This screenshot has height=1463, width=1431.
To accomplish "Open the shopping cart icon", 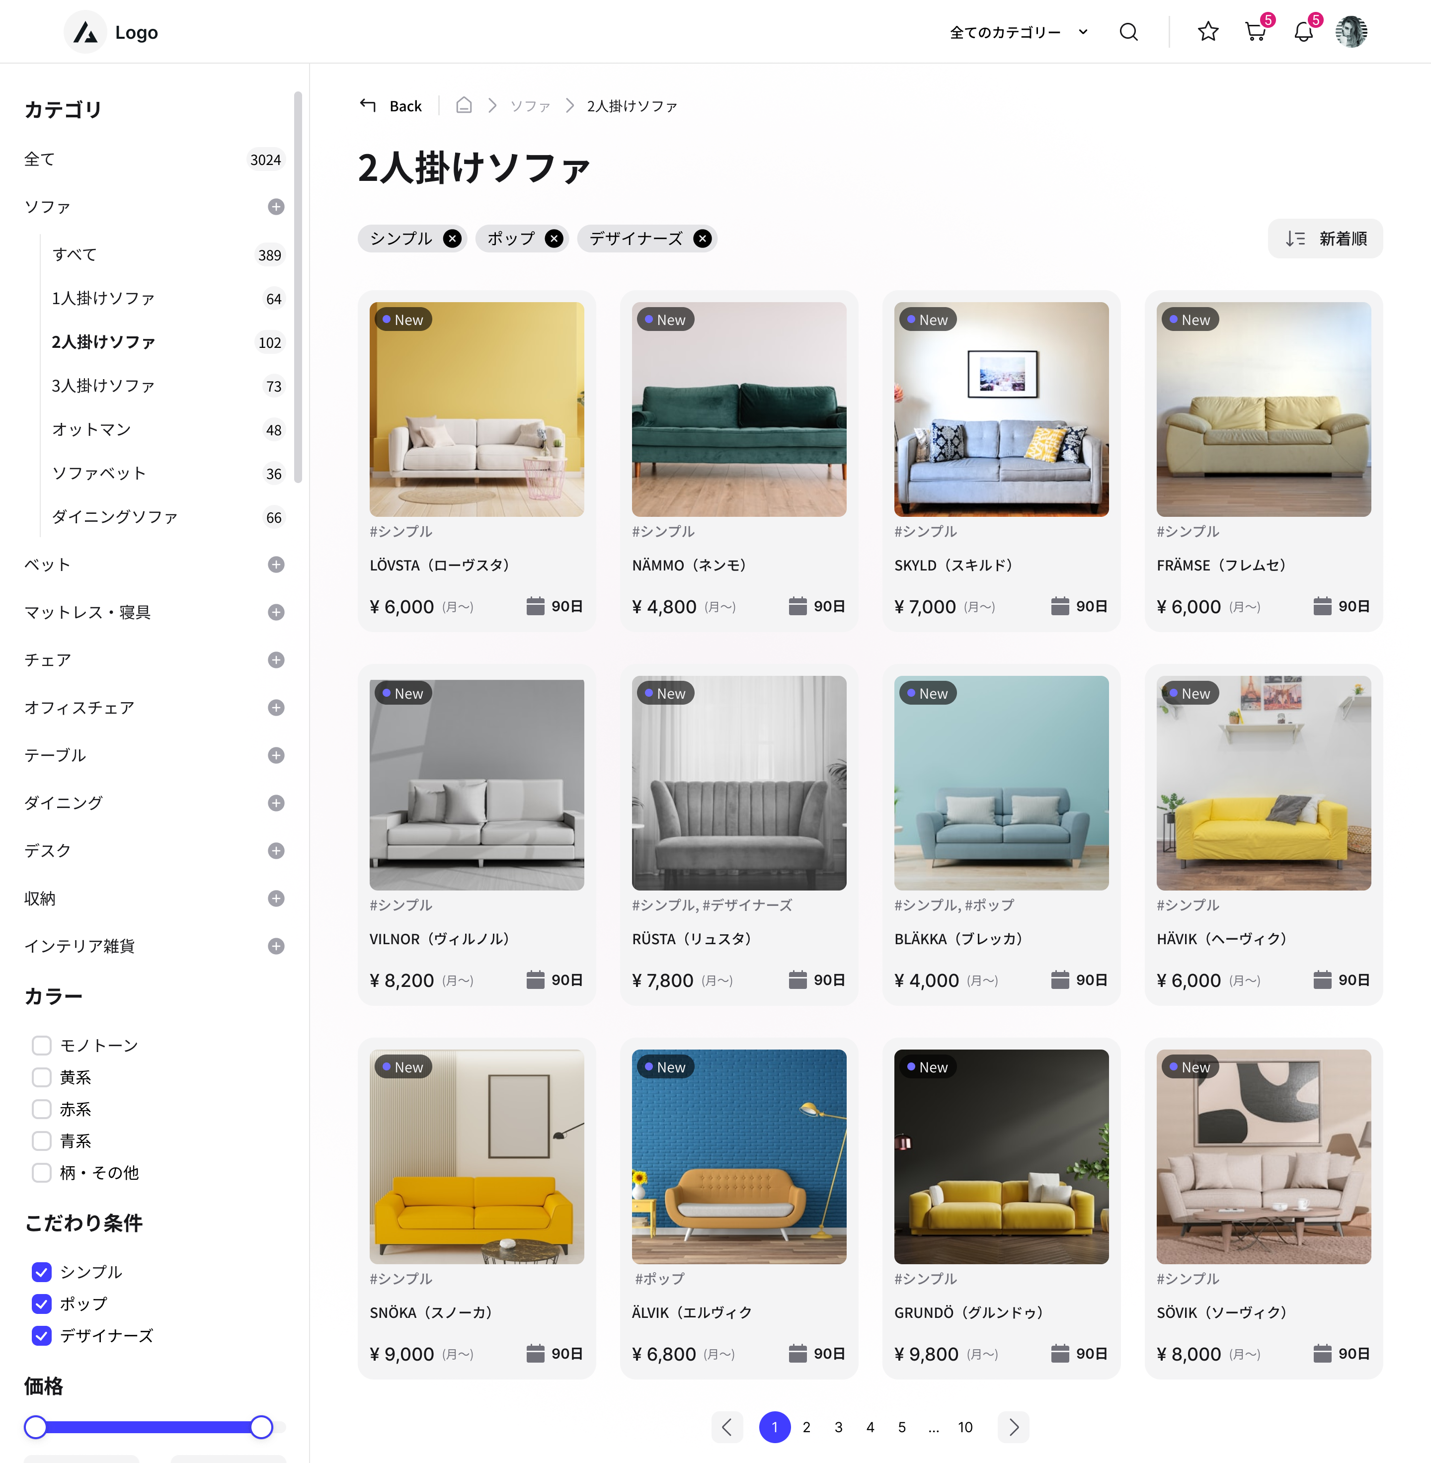I will coord(1255,32).
